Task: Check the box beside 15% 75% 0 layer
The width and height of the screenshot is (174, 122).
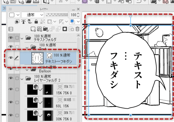Action: point(17,89)
